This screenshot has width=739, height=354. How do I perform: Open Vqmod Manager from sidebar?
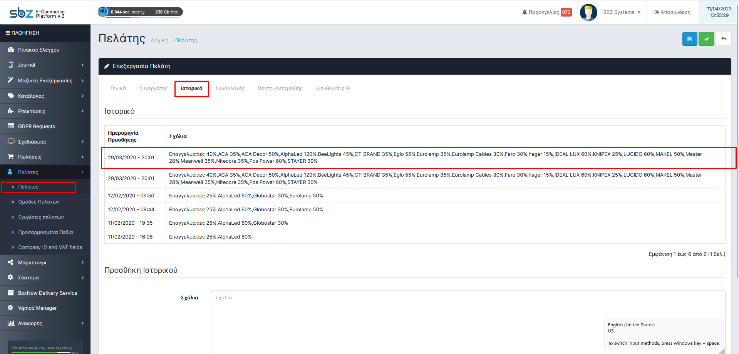37,308
